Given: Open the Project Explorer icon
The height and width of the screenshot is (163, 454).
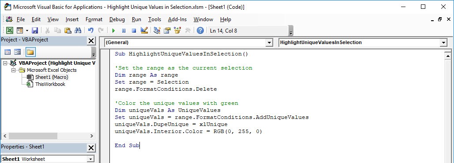Looking at the screenshot, I should click(x=157, y=31).
